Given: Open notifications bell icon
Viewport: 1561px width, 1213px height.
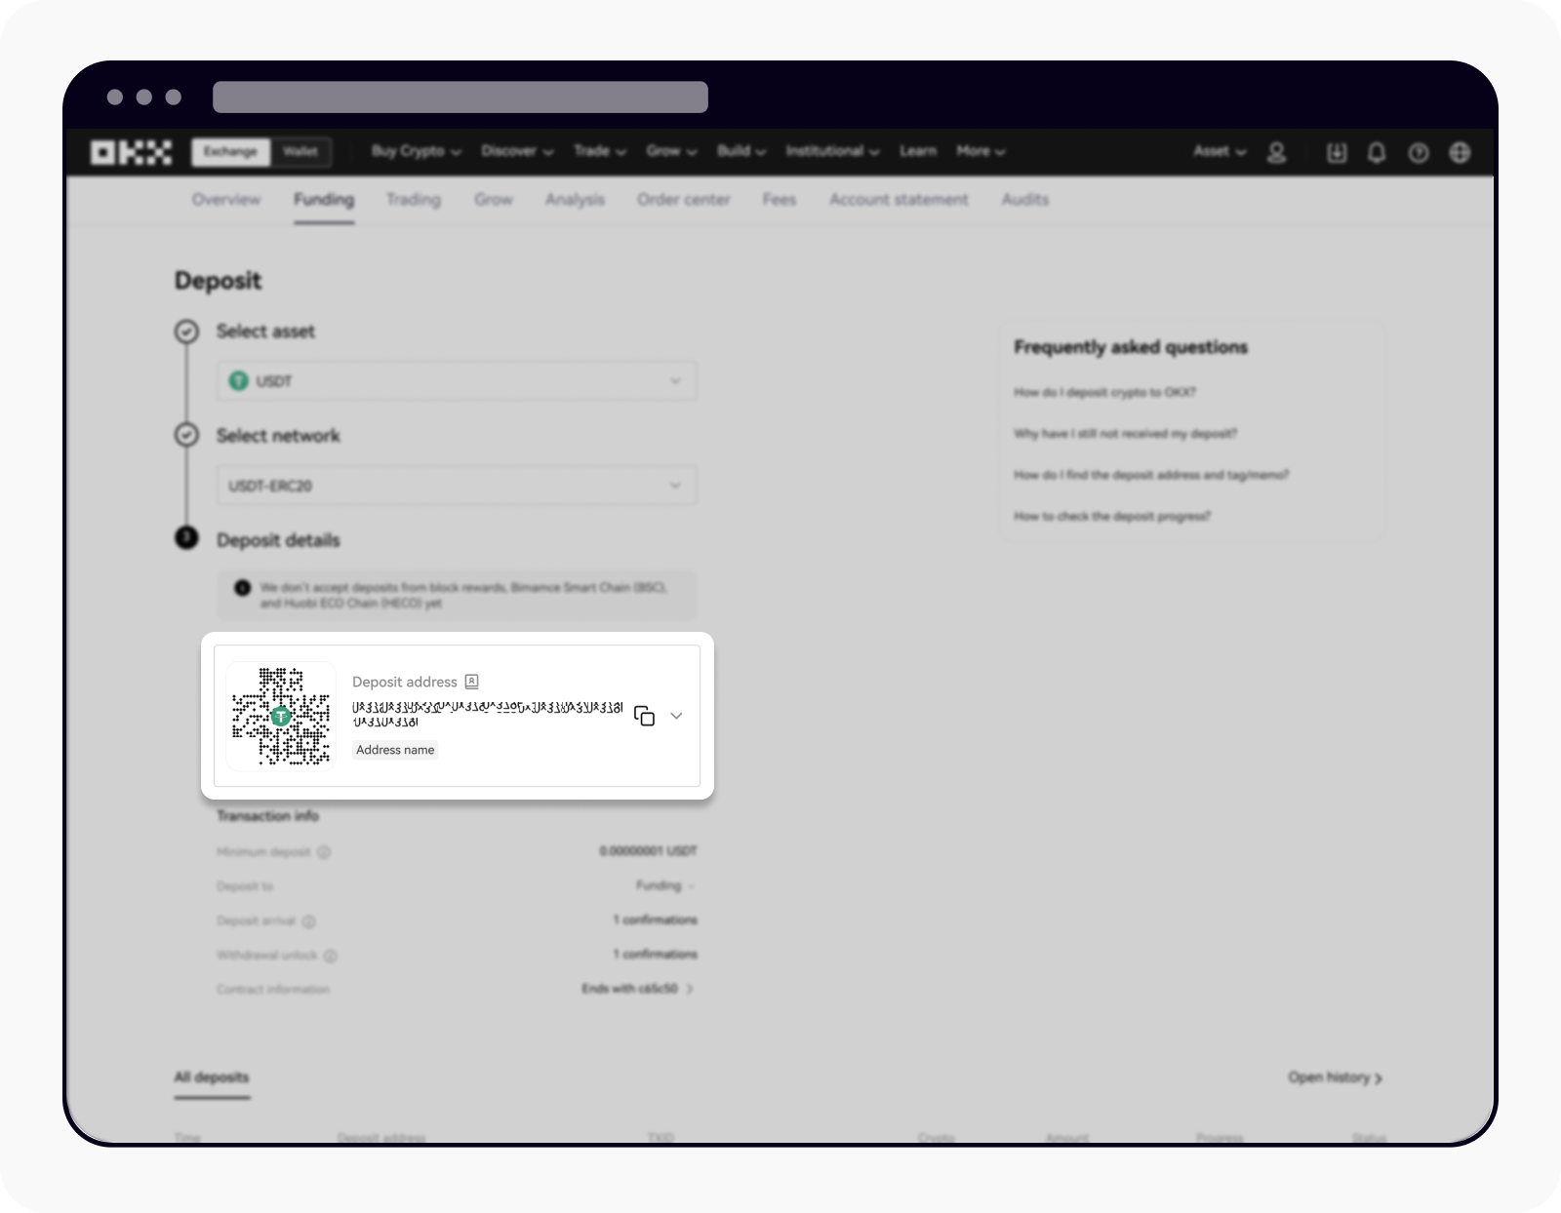Looking at the screenshot, I should [x=1377, y=152].
